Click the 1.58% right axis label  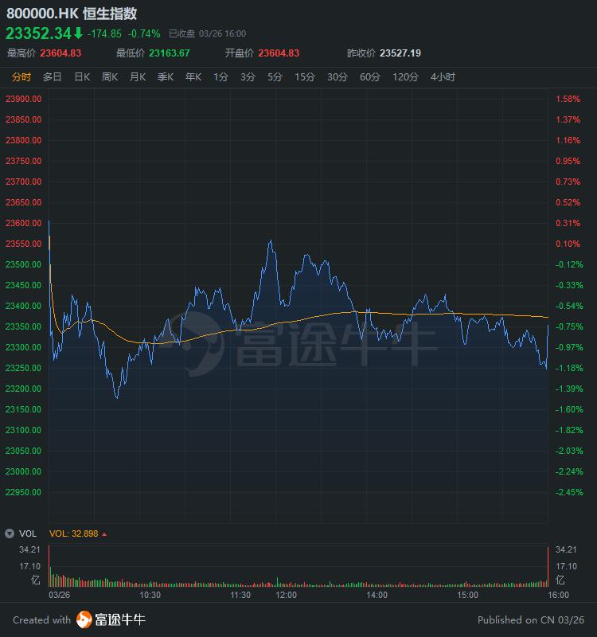pyautogui.click(x=568, y=99)
